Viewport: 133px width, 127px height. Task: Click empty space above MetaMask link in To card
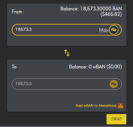pos(67,96)
